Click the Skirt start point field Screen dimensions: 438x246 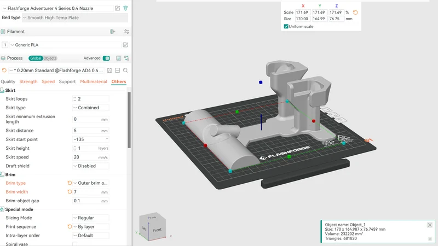90,139
